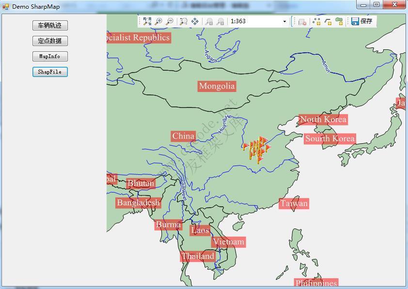408x289 pixels.
Task: Click the delete geometry icon with red X
Action: tap(301, 21)
